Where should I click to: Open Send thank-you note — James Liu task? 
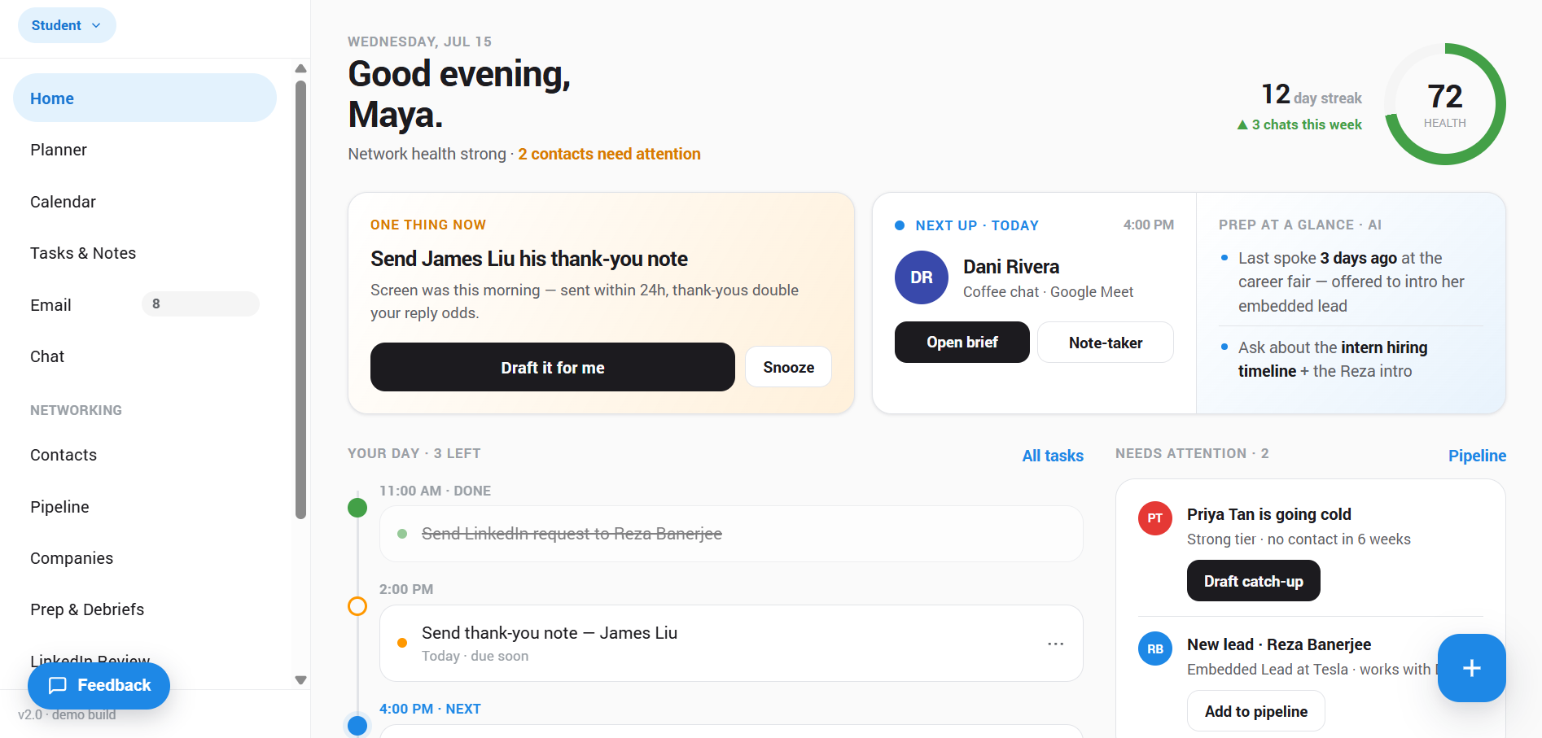[x=731, y=643]
